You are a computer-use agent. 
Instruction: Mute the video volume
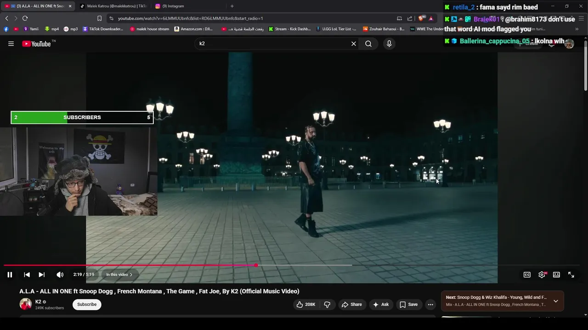pyautogui.click(x=60, y=275)
